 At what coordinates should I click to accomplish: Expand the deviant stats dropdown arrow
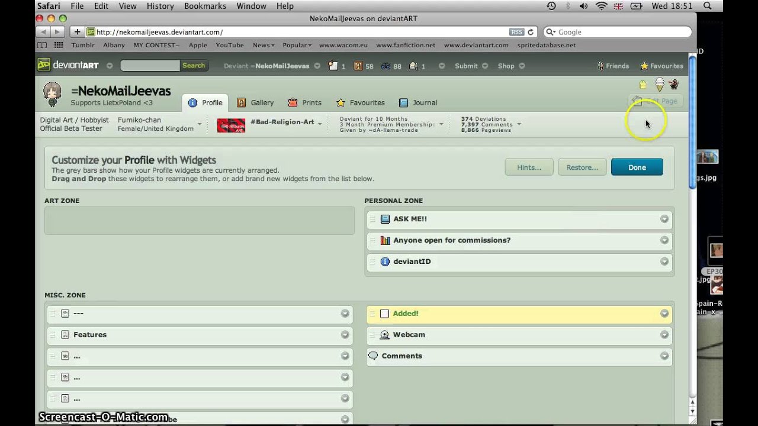coord(519,124)
